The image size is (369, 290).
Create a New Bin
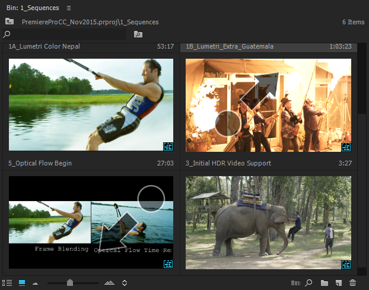324,283
